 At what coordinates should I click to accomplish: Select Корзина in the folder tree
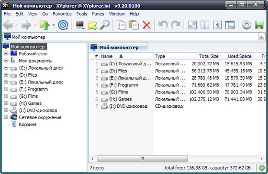28,124
